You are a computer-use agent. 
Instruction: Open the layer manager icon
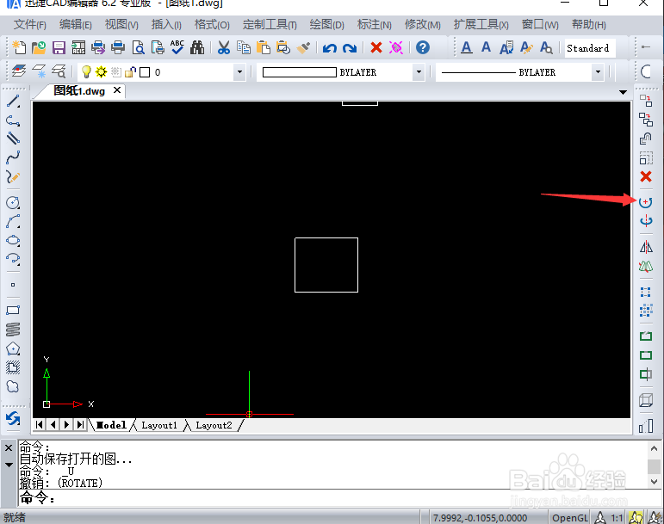[x=19, y=71]
